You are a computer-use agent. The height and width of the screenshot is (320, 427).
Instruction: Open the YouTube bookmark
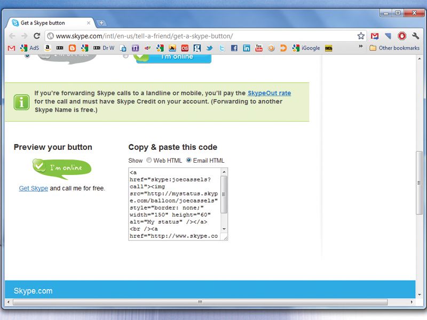tap(259, 48)
